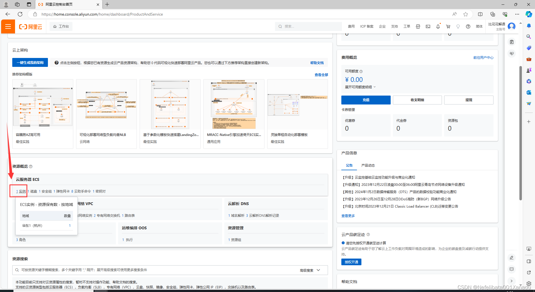
Task: Open the 费用 menu
Action: (x=351, y=26)
